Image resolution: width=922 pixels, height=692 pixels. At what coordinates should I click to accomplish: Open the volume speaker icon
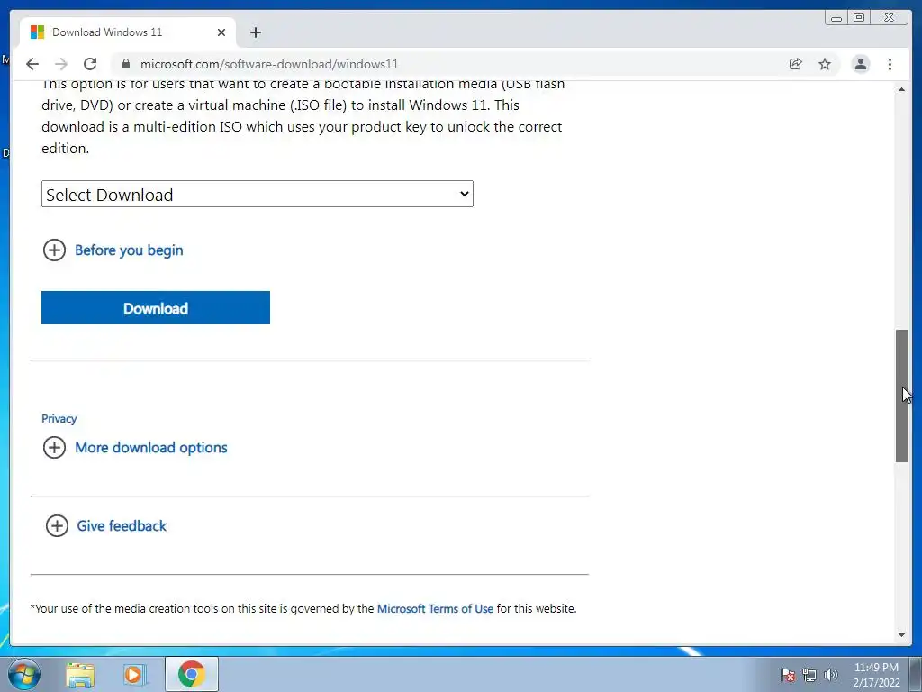[830, 674]
